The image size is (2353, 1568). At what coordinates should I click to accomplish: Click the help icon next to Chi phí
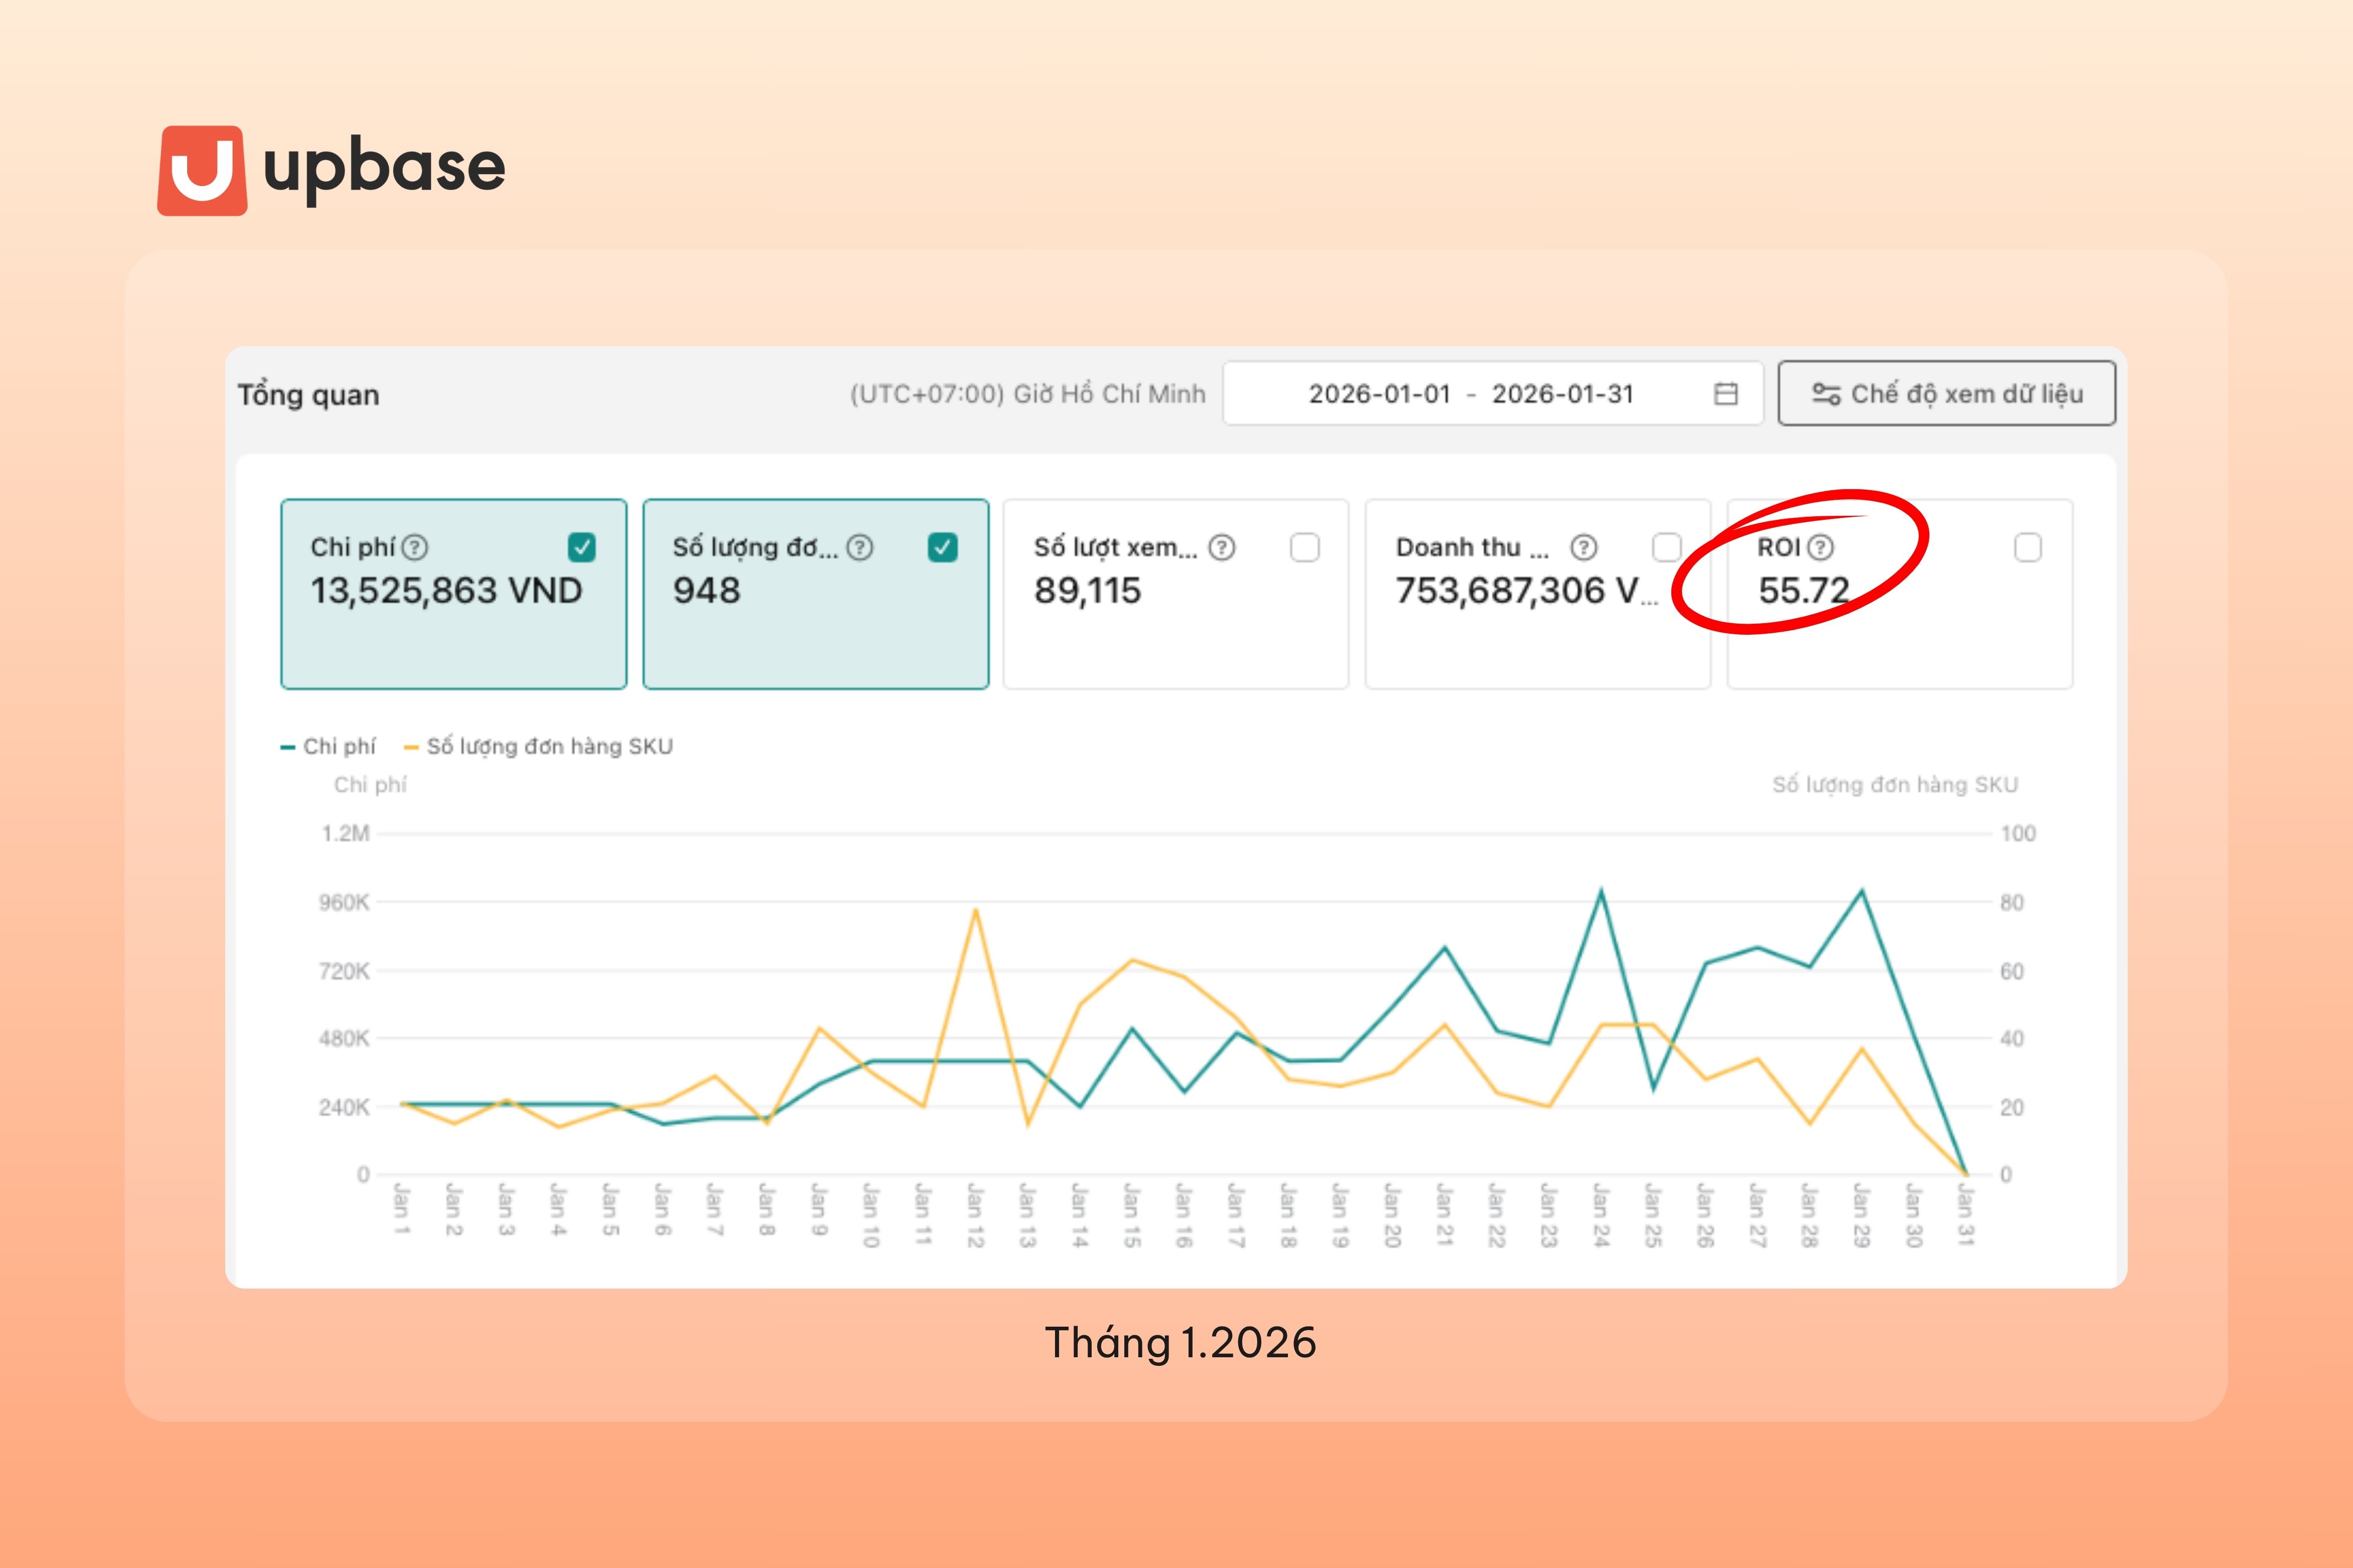coord(415,547)
